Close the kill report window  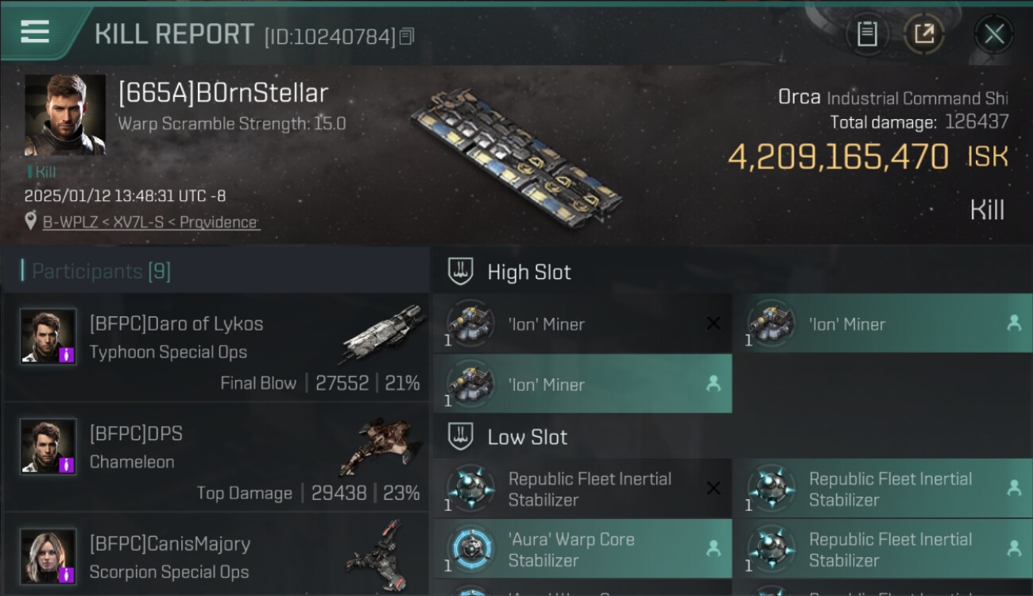(993, 34)
